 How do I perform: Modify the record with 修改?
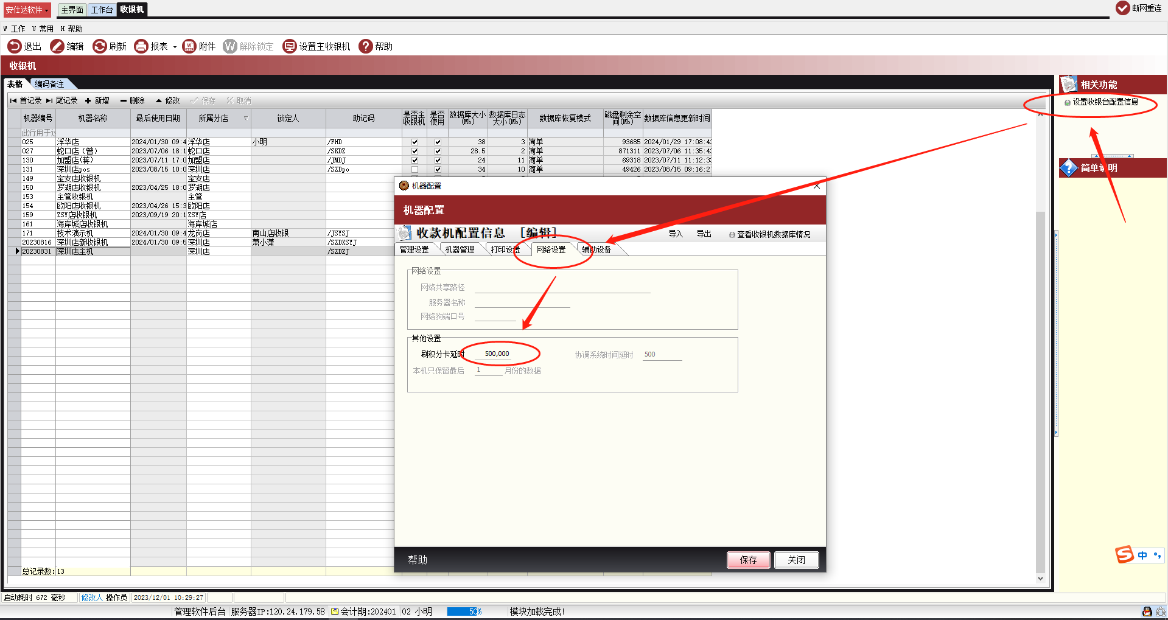(x=168, y=101)
